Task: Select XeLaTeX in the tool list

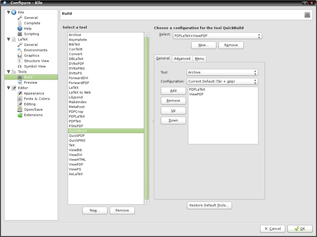Action: pos(106,174)
